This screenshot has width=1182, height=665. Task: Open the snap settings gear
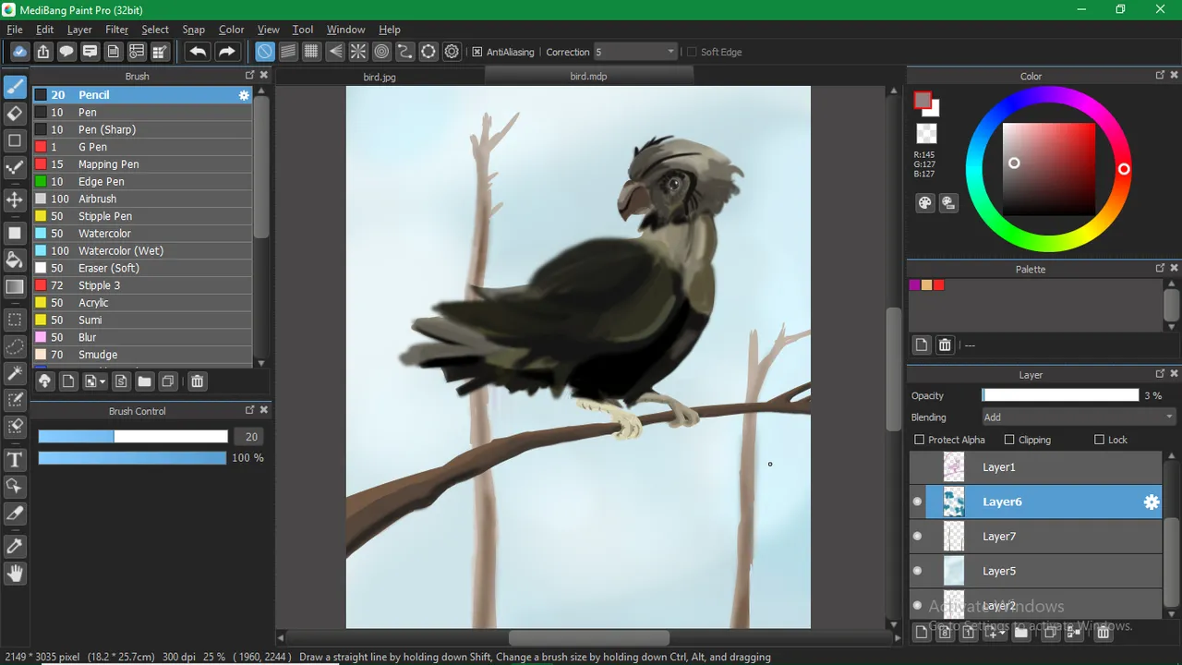[452, 52]
